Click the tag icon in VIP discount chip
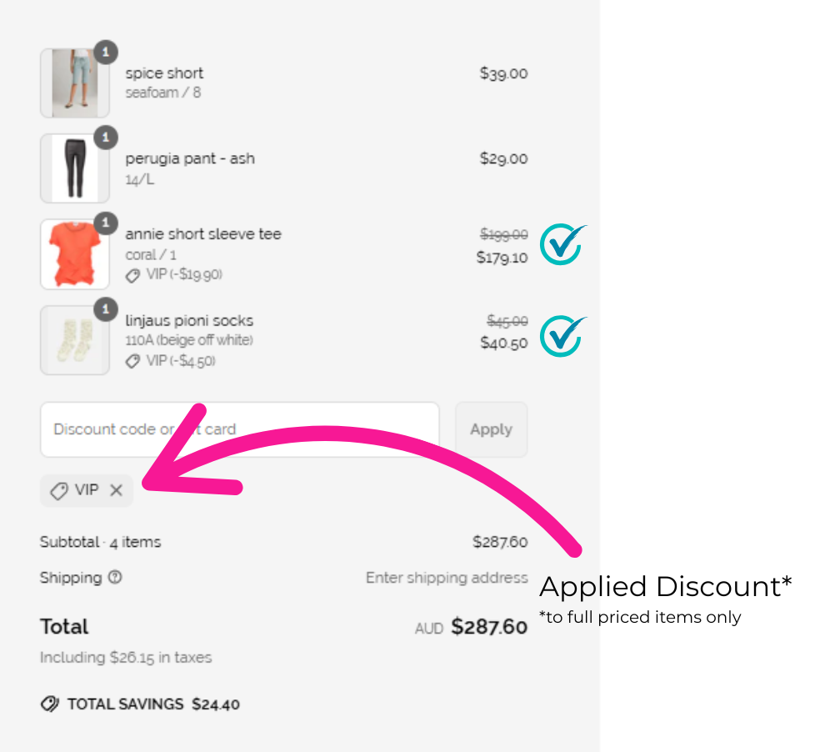The height and width of the screenshot is (752, 820). click(58, 491)
